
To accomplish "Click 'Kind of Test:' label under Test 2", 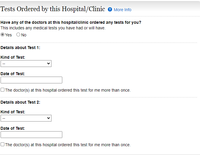I will click(13, 112).
